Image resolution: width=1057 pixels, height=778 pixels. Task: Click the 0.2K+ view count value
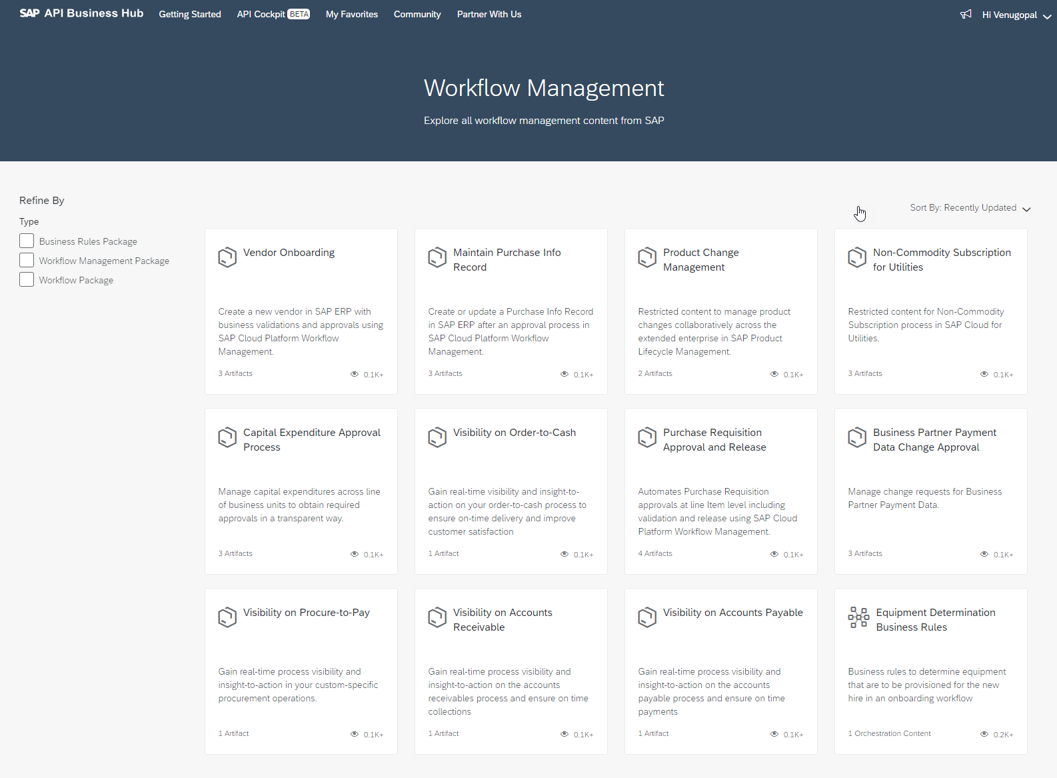(1003, 735)
